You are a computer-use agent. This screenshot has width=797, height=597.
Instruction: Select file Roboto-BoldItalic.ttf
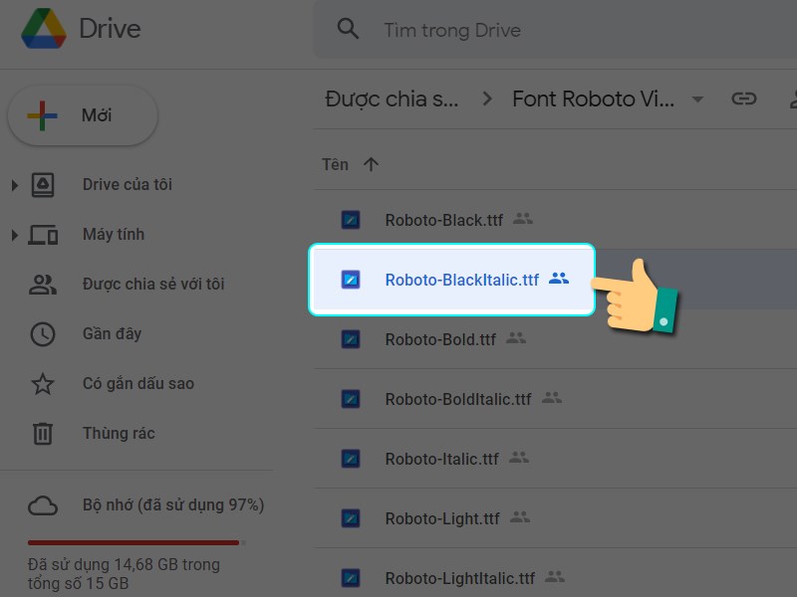click(458, 400)
